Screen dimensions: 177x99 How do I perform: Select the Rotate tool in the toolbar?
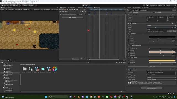coord(8,5)
